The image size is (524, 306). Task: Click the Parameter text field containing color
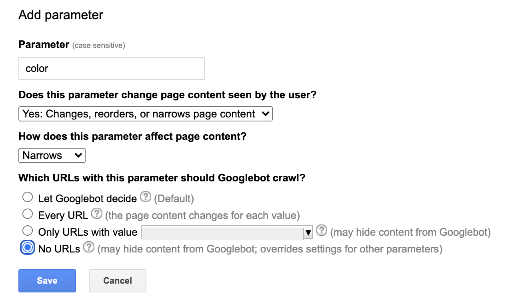112,68
